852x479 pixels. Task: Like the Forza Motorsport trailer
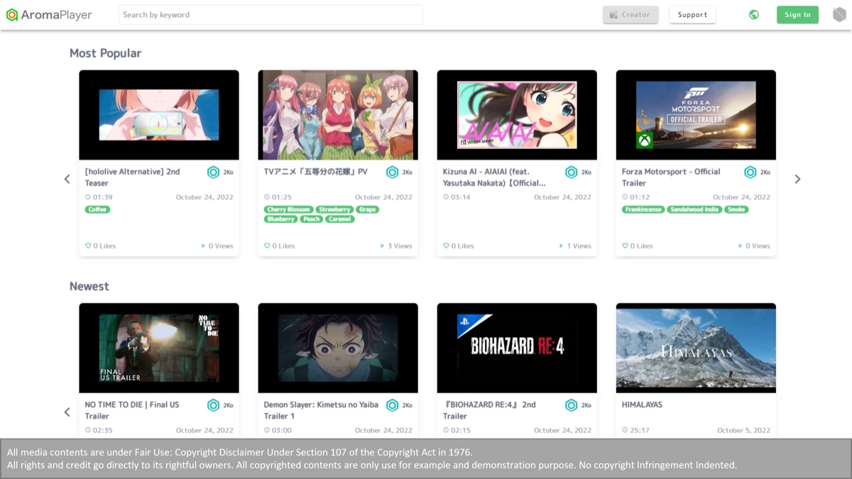[x=625, y=246]
